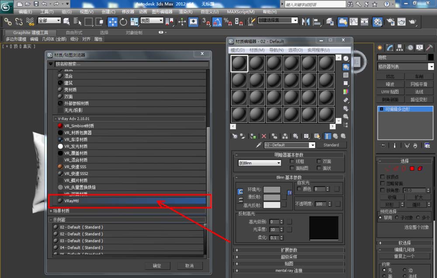
Task: Click the Select and Scale tool
Action: [134, 22]
